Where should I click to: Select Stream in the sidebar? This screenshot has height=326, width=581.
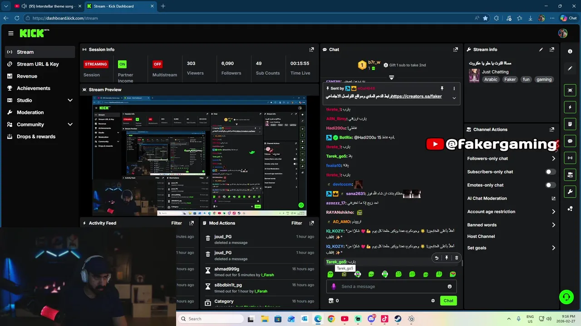coord(40,52)
